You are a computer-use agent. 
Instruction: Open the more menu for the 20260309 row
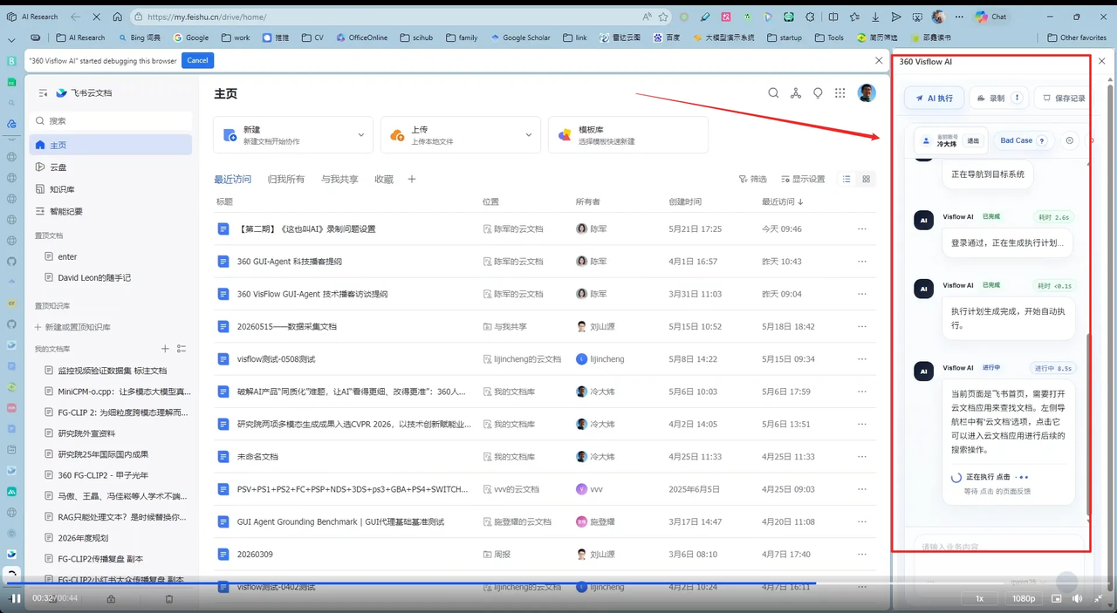(x=862, y=555)
